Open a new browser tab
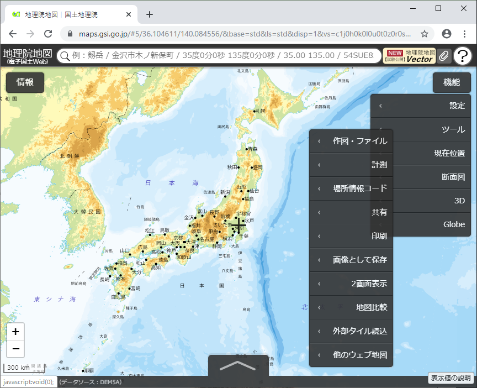 (150, 14)
